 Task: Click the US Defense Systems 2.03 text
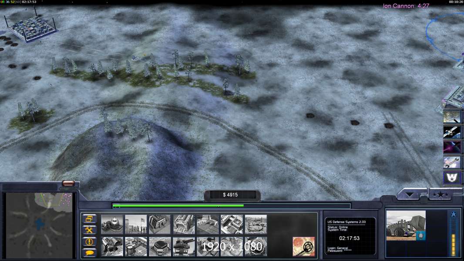pos(346,222)
